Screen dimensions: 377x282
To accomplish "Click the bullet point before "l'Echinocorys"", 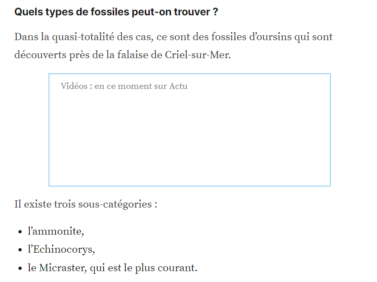I will pyautogui.click(x=20, y=250).
